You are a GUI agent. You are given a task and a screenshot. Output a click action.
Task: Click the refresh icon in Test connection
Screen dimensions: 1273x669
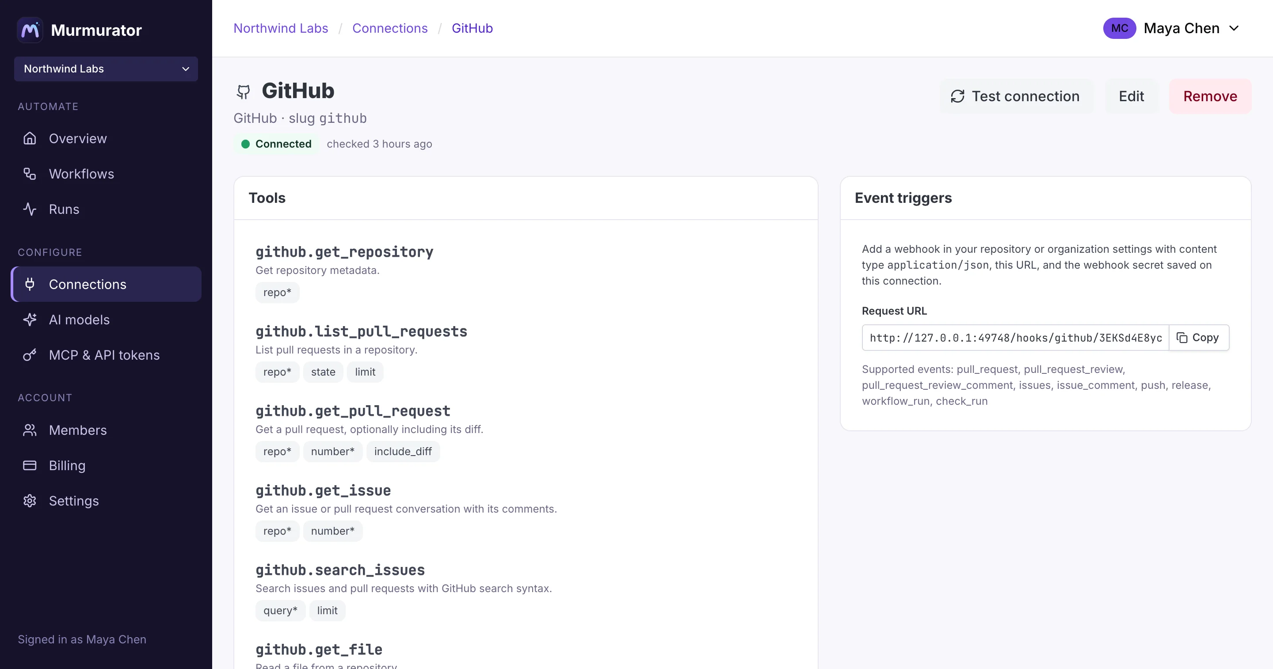[x=958, y=96]
